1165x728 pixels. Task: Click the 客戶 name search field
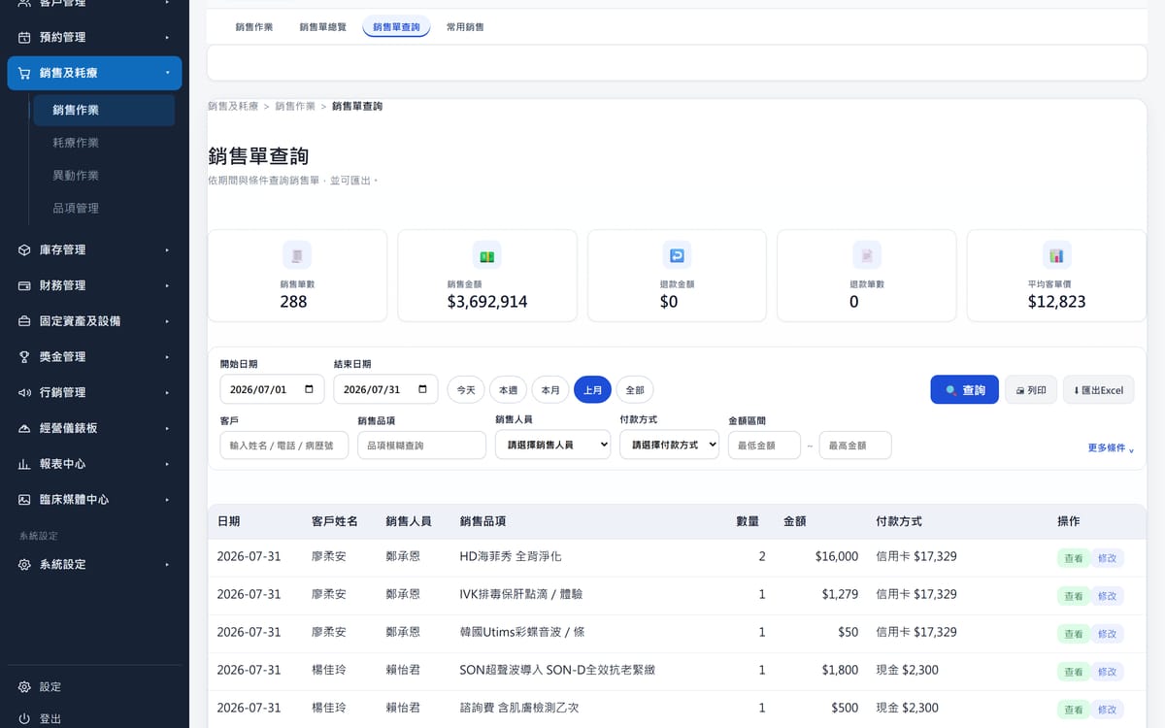tap(284, 445)
